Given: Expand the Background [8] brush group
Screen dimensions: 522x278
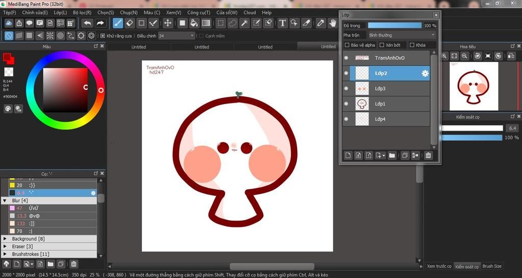Looking at the screenshot, I should coord(5,239).
